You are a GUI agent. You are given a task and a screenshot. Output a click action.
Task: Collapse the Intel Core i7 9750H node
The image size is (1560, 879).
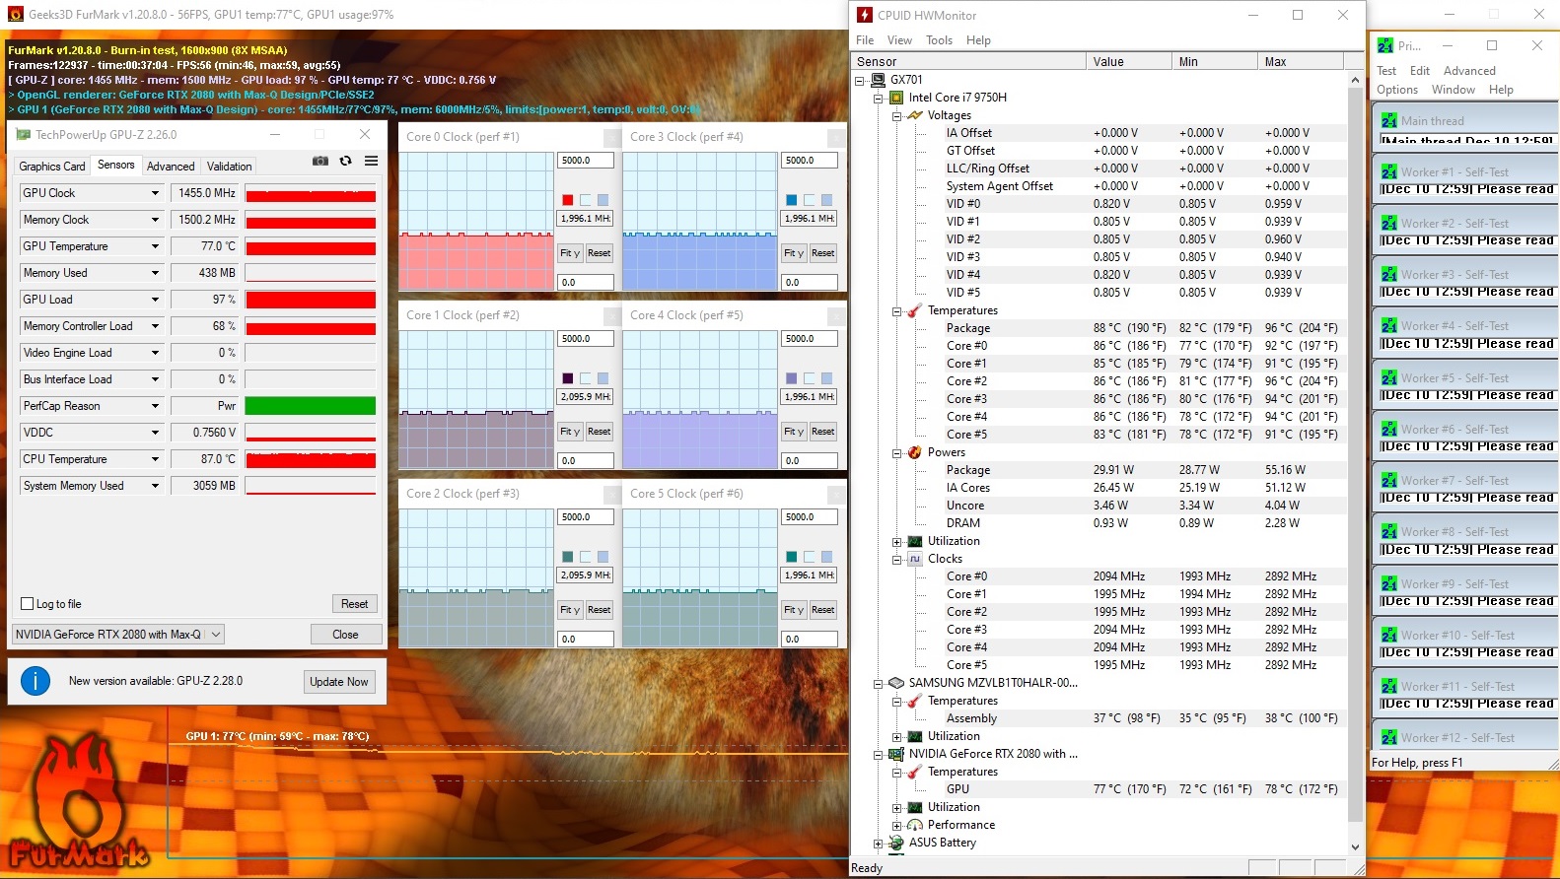[878, 98]
